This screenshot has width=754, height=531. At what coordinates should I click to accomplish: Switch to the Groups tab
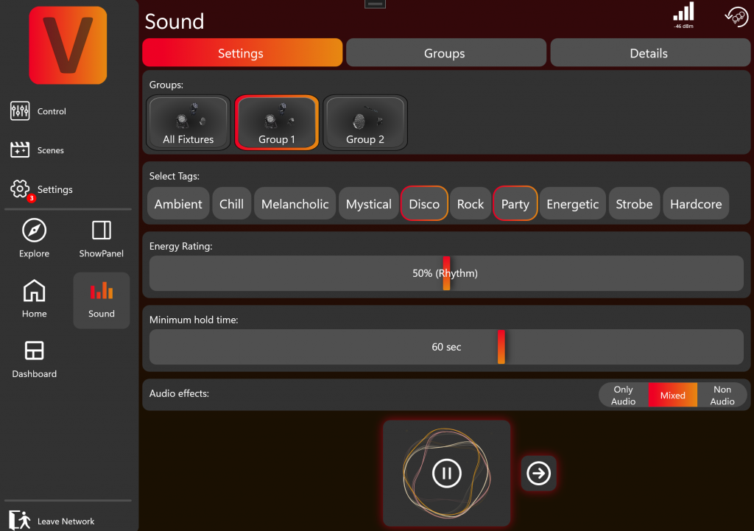pyautogui.click(x=445, y=53)
